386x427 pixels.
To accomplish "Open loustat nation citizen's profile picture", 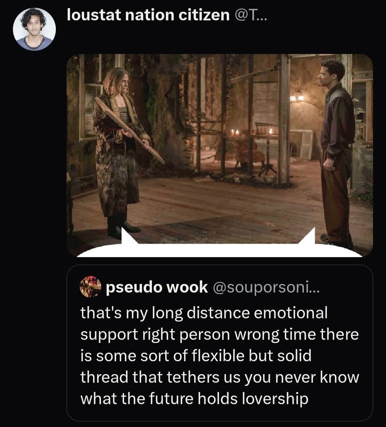I will 34,29.
